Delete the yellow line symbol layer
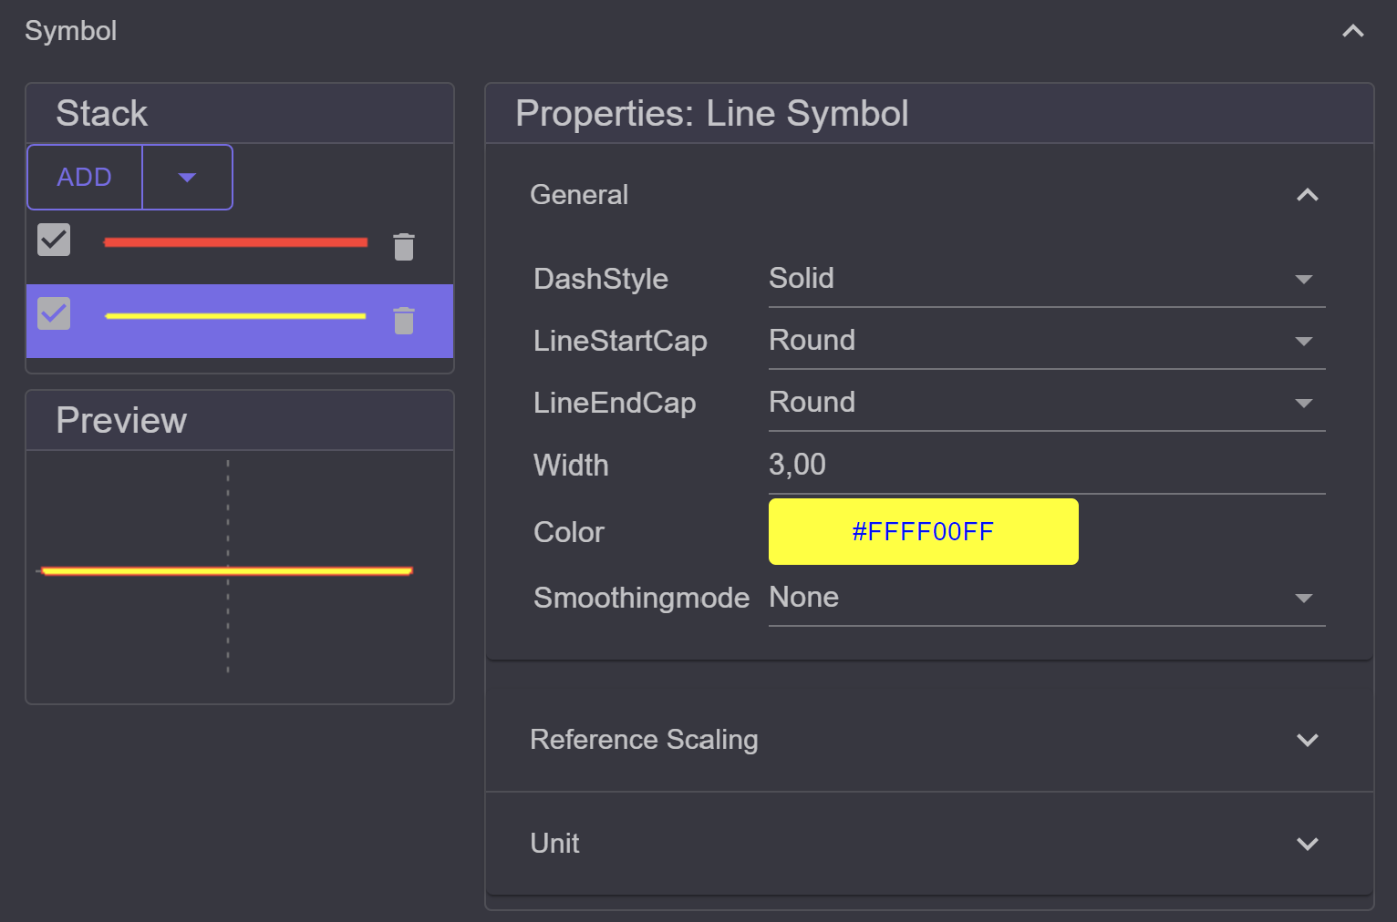This screenshot has width=1397, height=922. click(404, 321)
